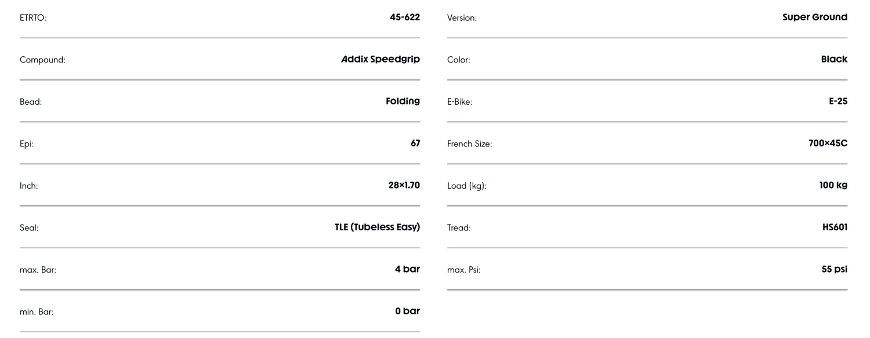The image size is (870, 338).
Task: Select the 4 bar max pressure value
Action: pos(407,269)
